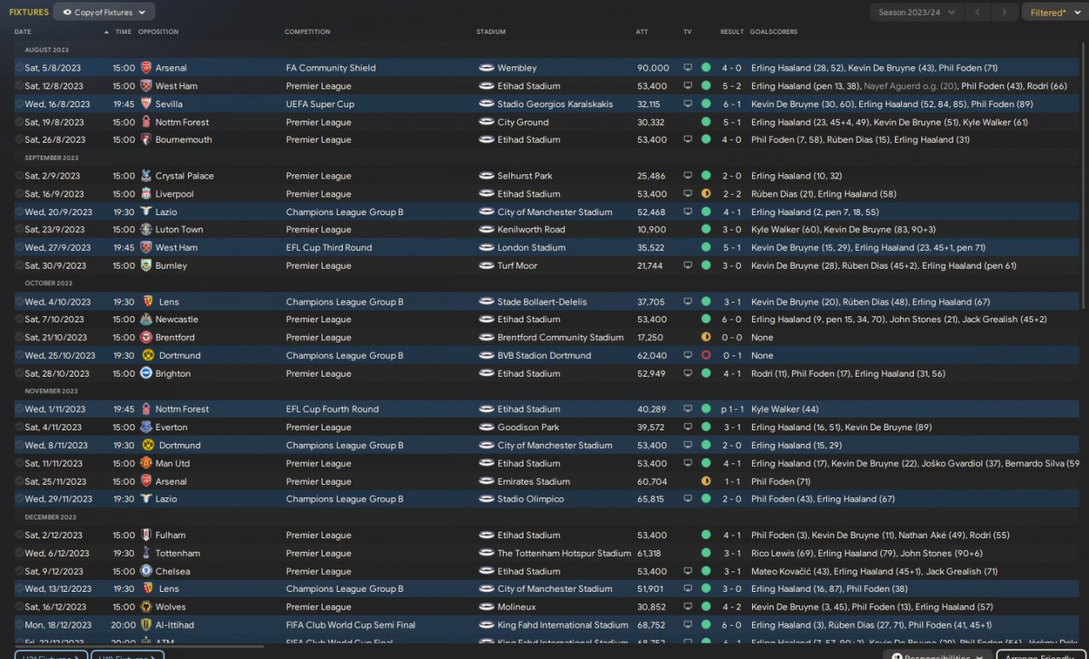Select the Bournemouth club badge
The width and height of the screenshot is (1089, 659).
click(x=145, y=139)
